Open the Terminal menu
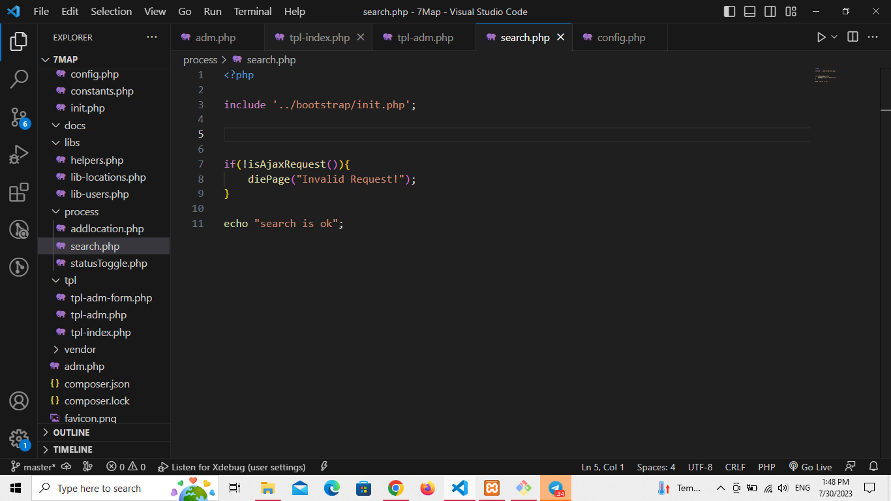Image resolution: width=891 pixels, height=501 pixels. [253, 12]
